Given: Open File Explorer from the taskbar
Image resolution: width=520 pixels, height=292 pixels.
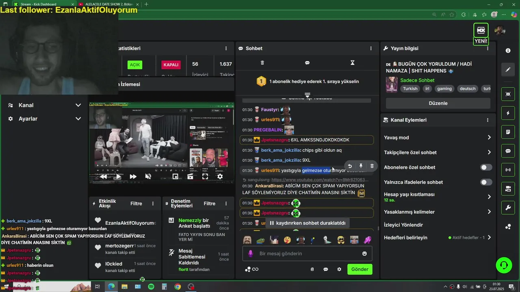Looking at the screenshot, I should tap(124, 287).
